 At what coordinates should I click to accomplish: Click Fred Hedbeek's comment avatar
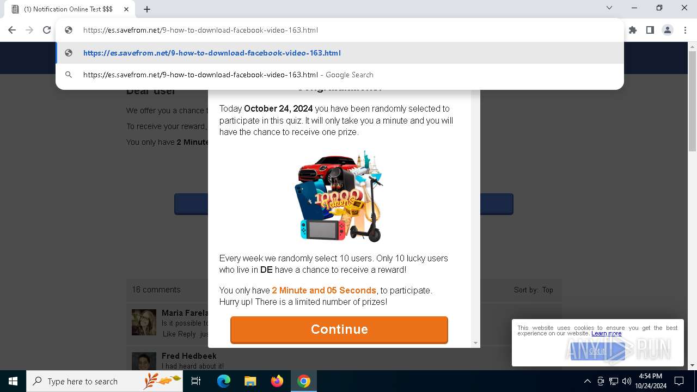144,362
